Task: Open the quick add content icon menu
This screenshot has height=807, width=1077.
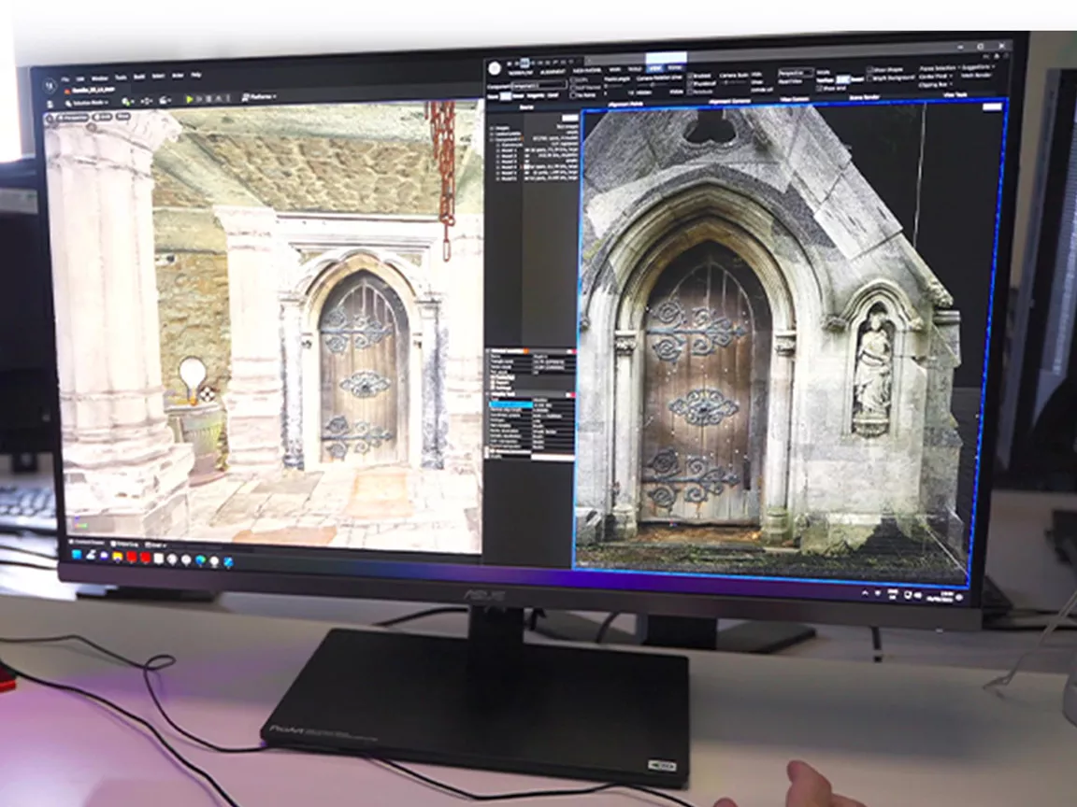Action: pyautogui.click(x=128, y=102)
